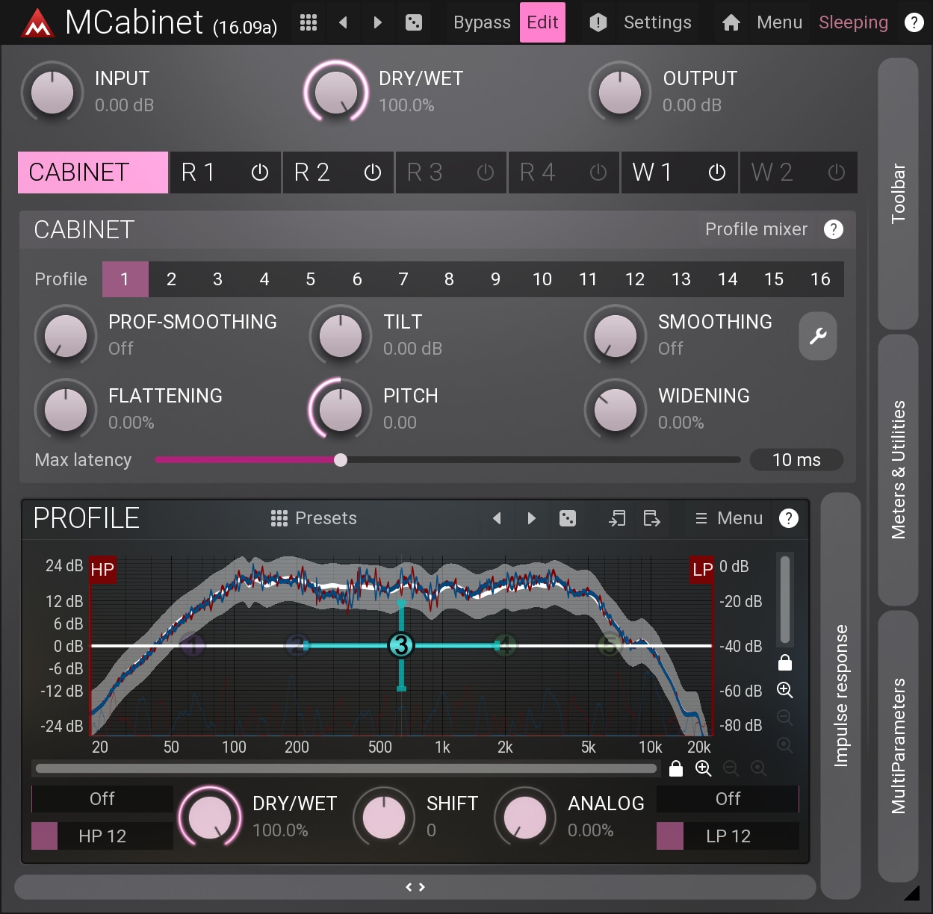Go to next preset in top bar

(377, 22)
